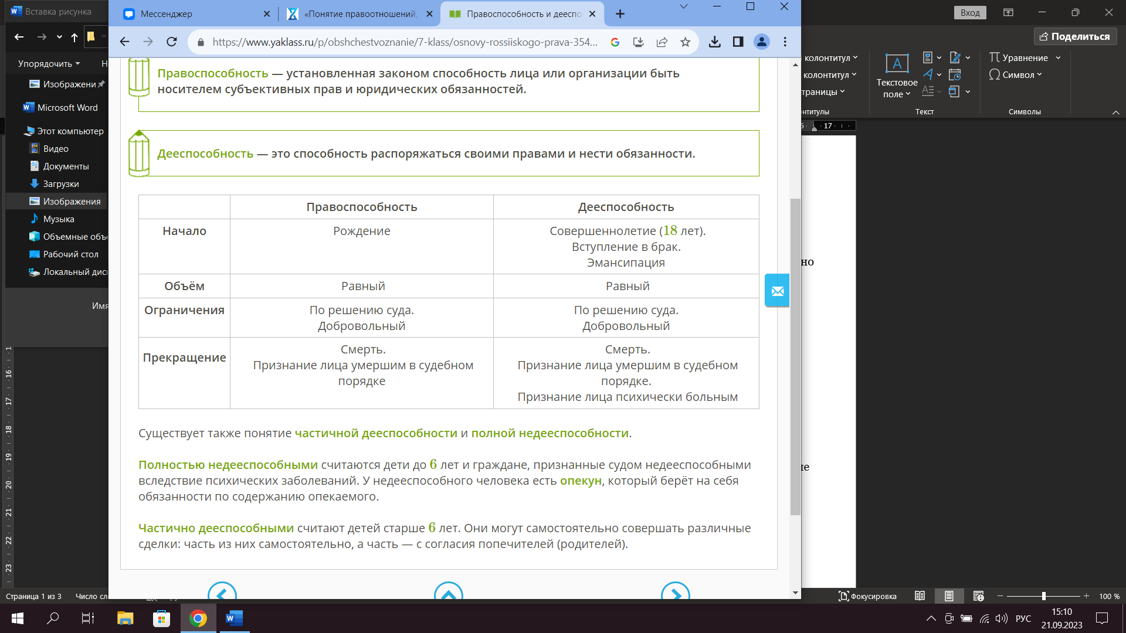
Task: Open Музыка folder in file dialog
Action: click(x=52, y=219)
